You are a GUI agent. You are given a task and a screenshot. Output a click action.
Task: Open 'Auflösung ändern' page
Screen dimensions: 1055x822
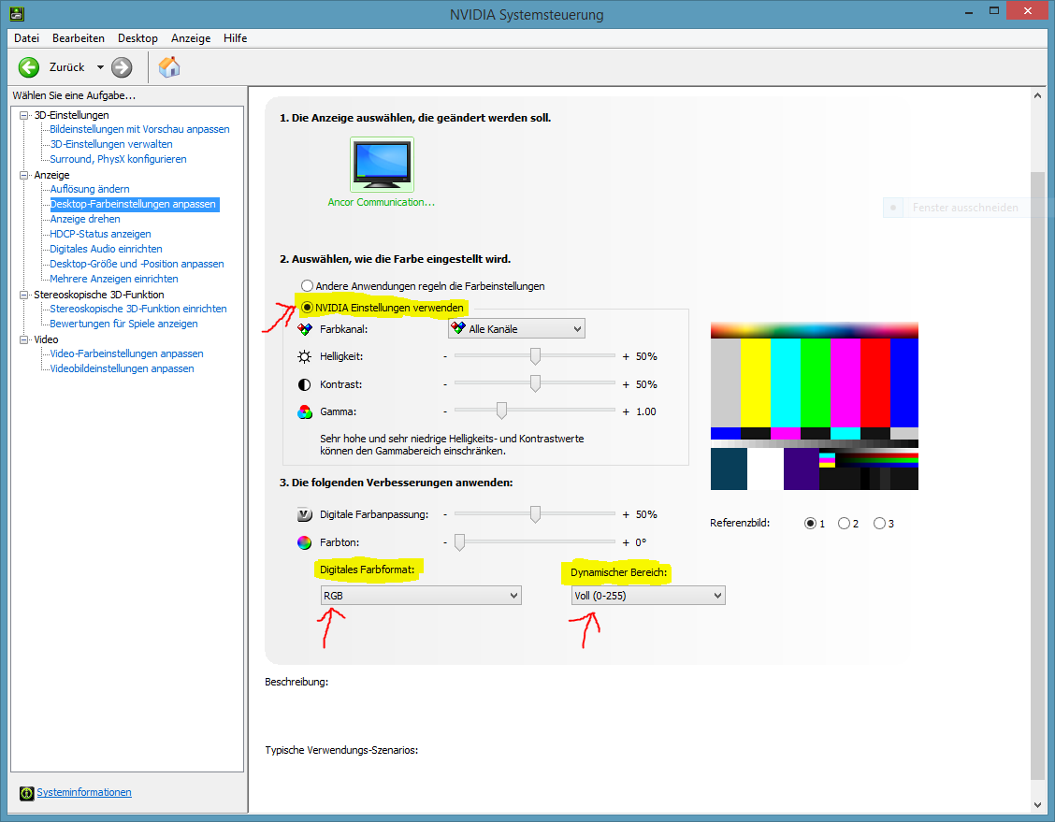point(90,189)
